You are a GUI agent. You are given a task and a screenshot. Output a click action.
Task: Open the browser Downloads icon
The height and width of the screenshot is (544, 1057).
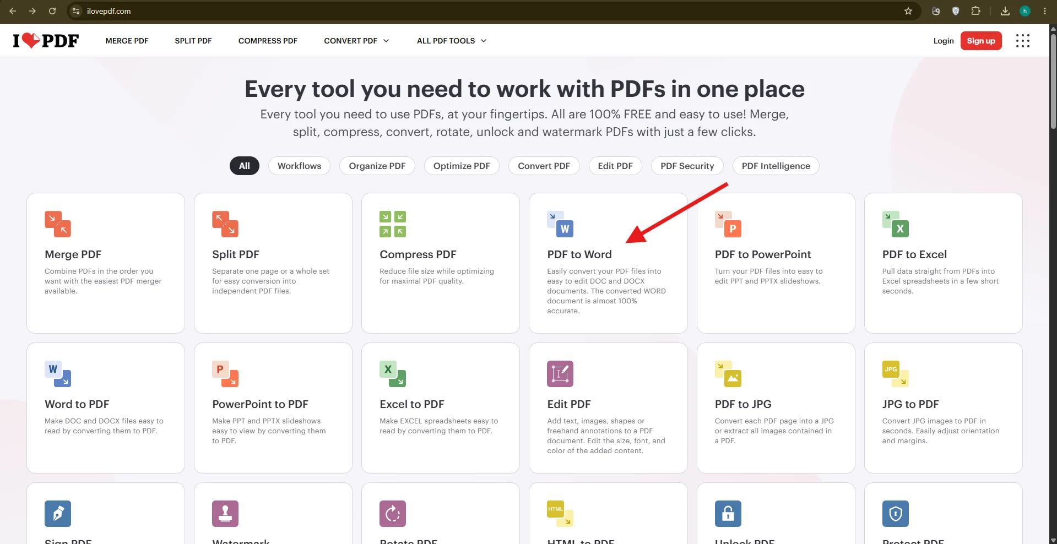pyautogui.click(x=1005, y=11)
